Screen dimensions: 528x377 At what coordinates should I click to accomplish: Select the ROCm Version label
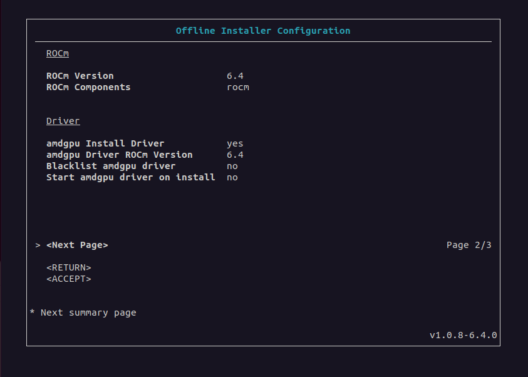80,76
